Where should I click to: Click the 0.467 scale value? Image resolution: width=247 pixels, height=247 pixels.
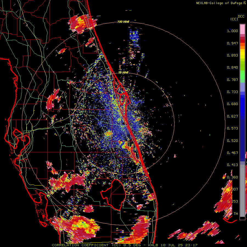click(232, 153)
